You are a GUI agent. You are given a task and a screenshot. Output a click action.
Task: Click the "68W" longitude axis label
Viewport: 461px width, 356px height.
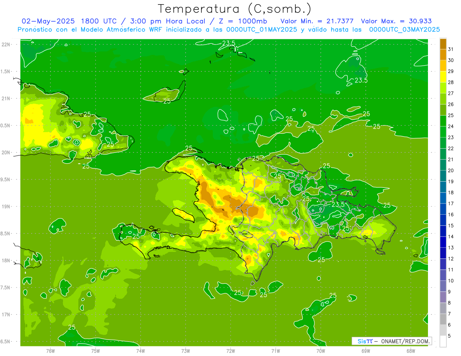pyautogui.click(x=411, y=351)
